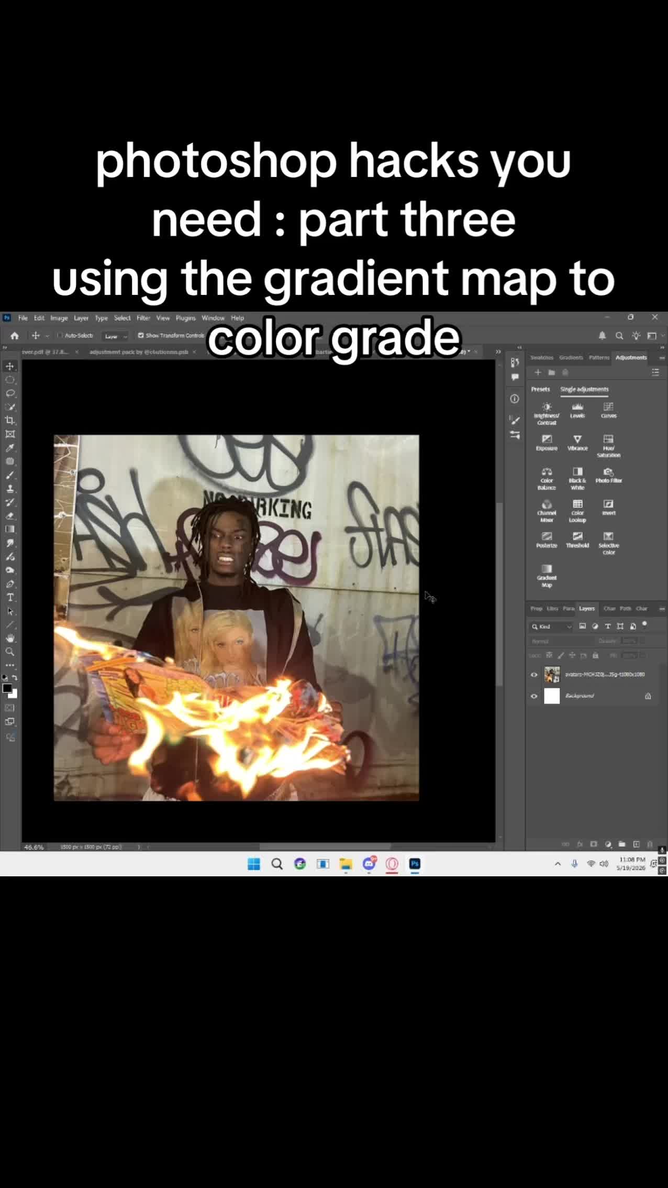The width and height of the screenshot is (668, 1188).
Task: Add a Curves adjustment
Action: [x=608, y=410]
